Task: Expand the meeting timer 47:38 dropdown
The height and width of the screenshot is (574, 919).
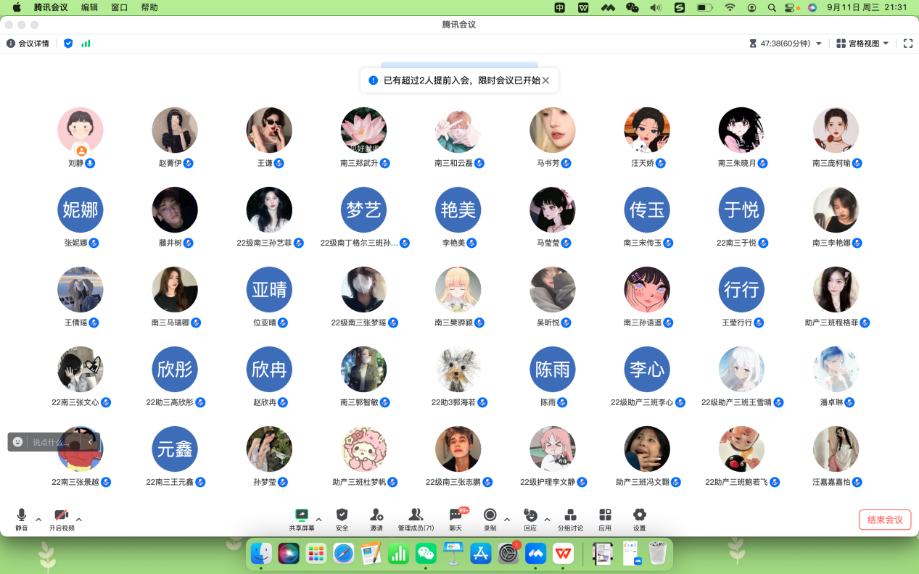Action: point(819,43)
